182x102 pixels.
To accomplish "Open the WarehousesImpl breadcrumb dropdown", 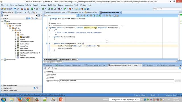I will pyautogui.click(x=58, y=59).
